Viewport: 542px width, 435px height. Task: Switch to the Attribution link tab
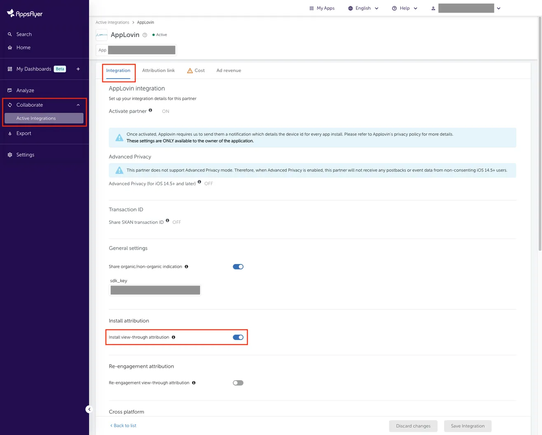[x=158, y=70]
